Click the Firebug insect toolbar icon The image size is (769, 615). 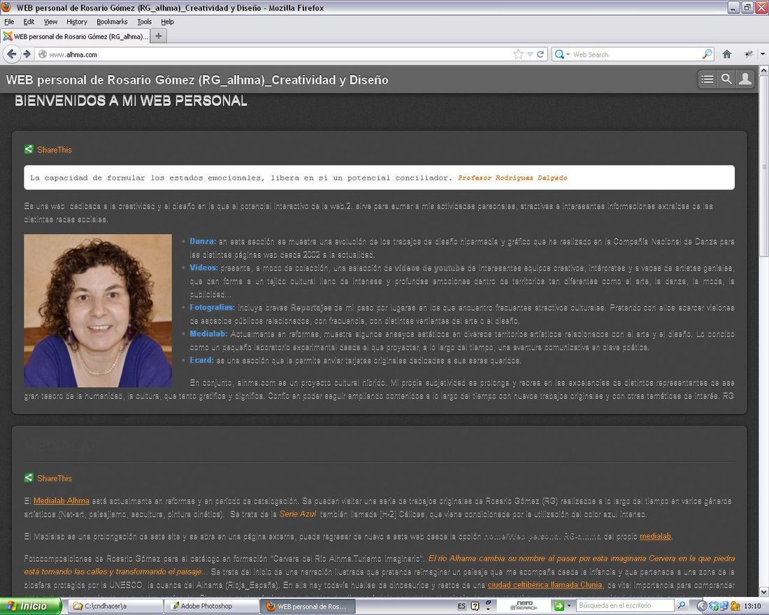pos(749,54)
